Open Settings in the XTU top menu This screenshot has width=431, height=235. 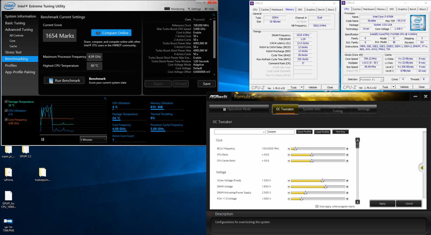coord(194,9)
